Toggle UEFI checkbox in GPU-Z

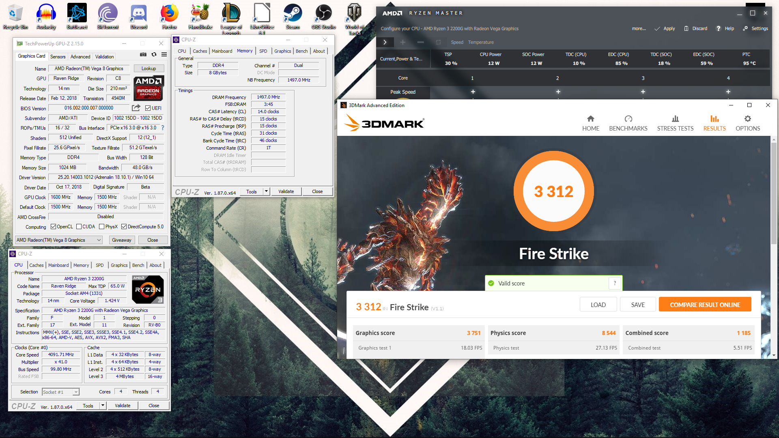click(148, 108)
